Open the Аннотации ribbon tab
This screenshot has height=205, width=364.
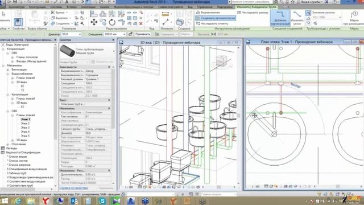pyautogui.click(x=88, y=7)
